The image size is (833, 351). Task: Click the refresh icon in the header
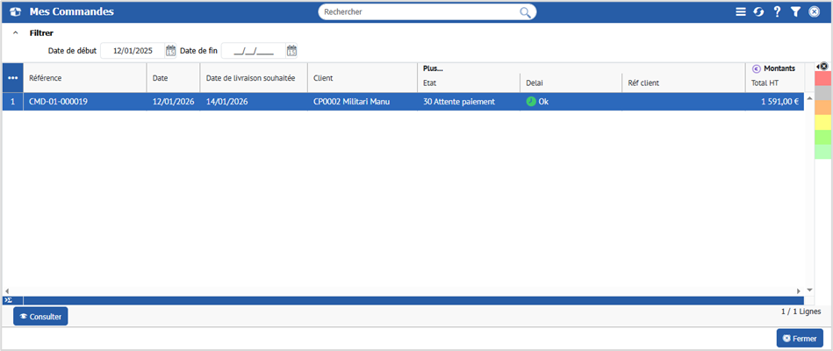click(758, 12)
